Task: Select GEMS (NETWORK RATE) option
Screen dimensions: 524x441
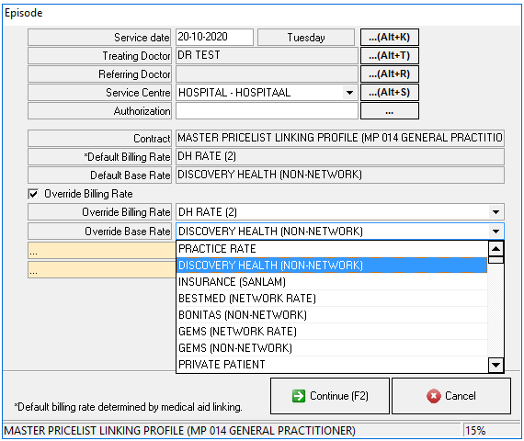Action: click(332, 332)
